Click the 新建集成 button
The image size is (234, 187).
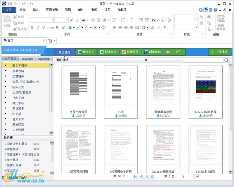point(152,52)
